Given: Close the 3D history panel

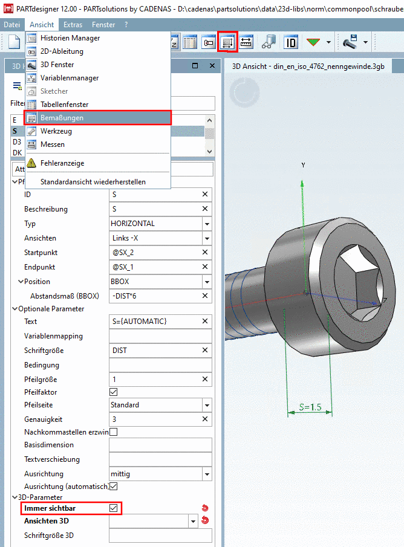Looking at the screenshot, I should (x=212, y=66).
